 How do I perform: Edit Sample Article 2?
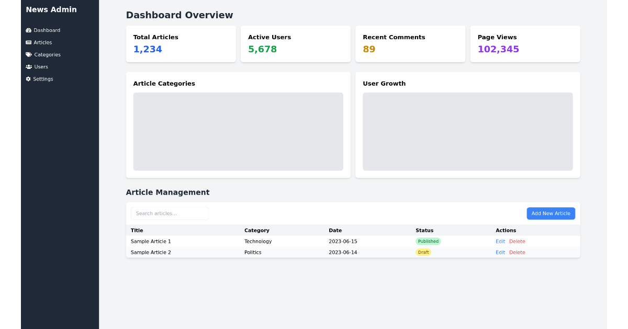[500, 252]
